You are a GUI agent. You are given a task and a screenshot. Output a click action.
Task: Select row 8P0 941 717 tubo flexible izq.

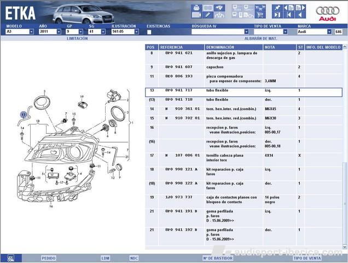click(x=243, y=92)
